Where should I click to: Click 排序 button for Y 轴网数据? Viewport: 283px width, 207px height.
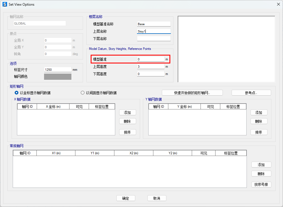coord(259,132)
